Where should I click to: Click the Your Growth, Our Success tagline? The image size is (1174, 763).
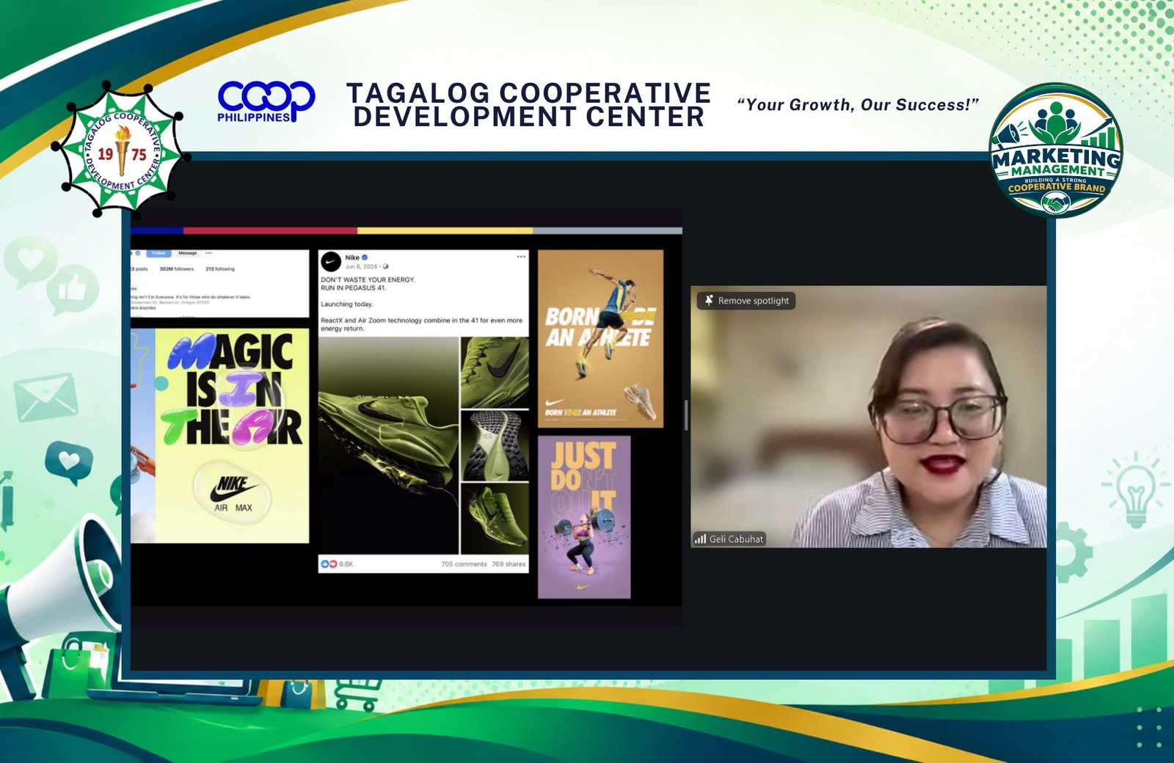tap(858, 105)
